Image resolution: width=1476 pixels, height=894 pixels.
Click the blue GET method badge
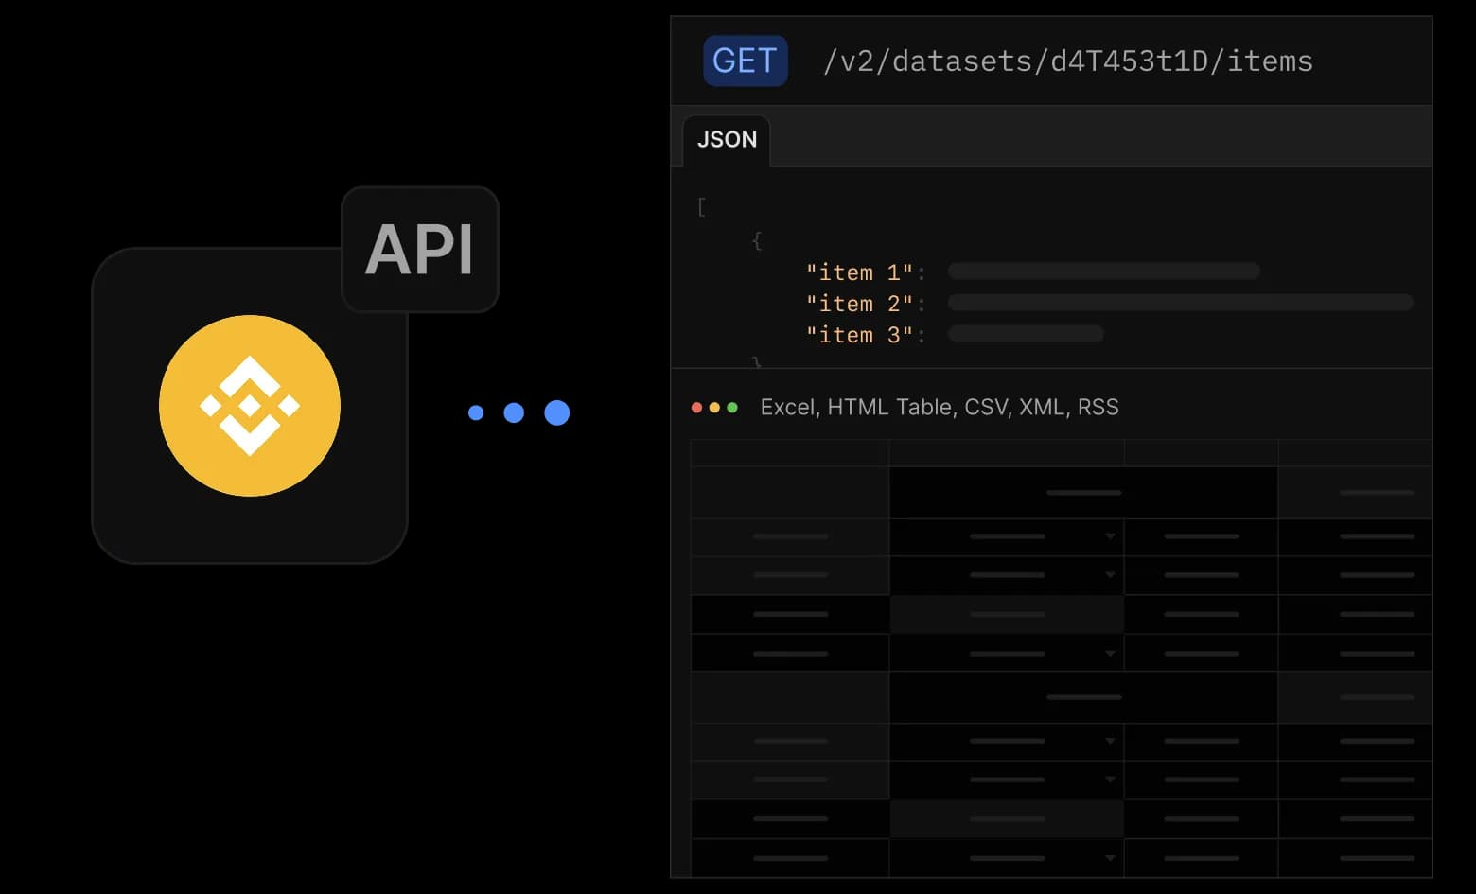pos(745,61)
